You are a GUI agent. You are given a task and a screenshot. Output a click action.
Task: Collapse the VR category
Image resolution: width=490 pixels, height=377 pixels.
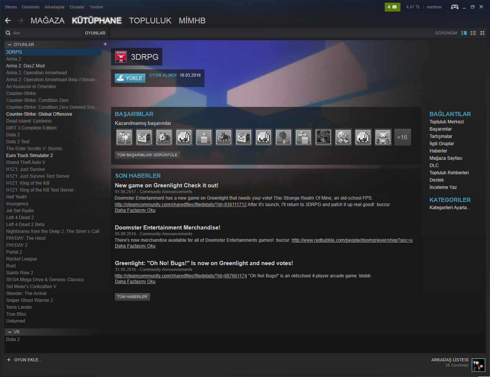click(x=10, y=332)
